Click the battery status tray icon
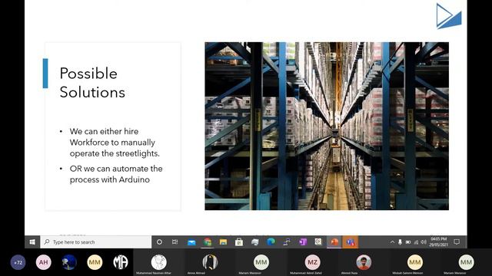 [x=408, y=242]
